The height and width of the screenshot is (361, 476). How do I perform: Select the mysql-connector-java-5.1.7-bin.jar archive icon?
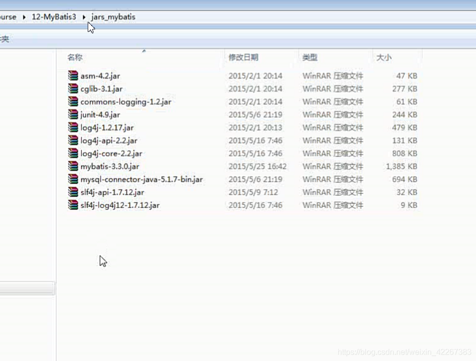tap(73, 179)
